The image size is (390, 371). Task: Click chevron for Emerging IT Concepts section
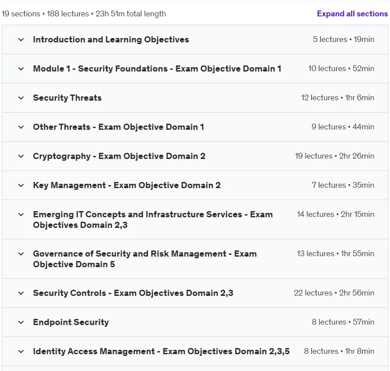point(21,214)
